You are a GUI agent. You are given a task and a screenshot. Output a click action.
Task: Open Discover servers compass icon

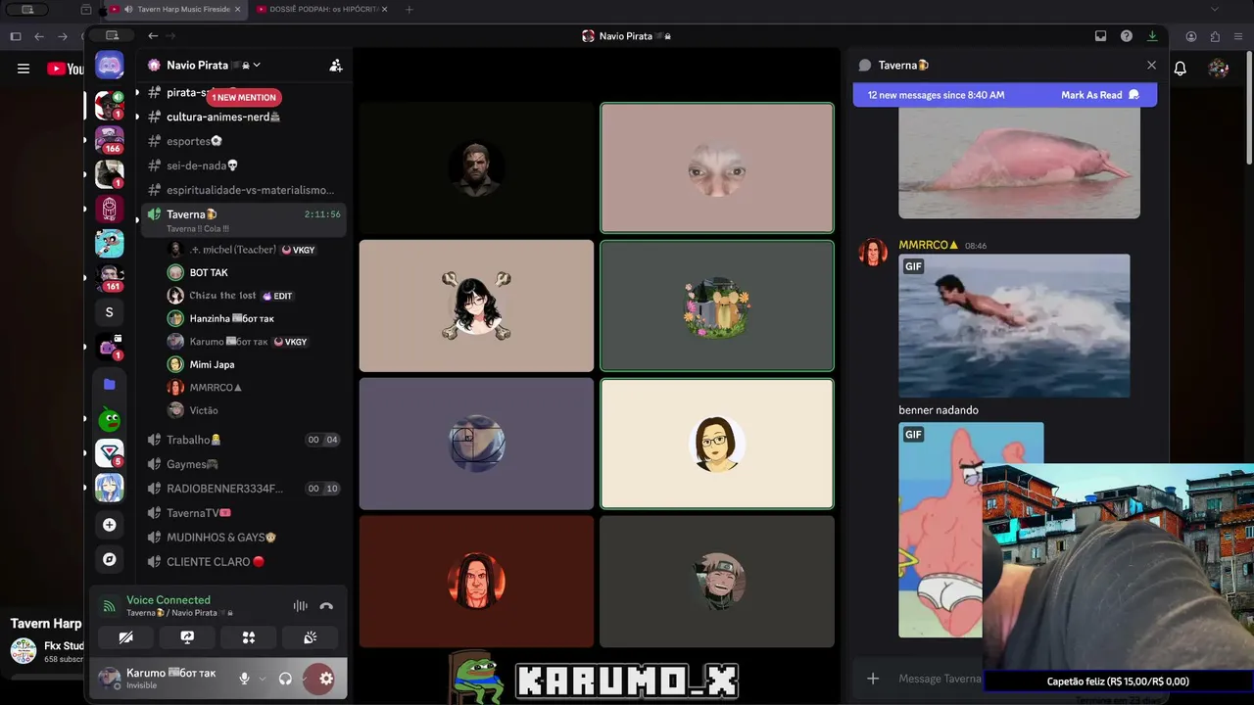pyautogui.click(x=109, y=559)
